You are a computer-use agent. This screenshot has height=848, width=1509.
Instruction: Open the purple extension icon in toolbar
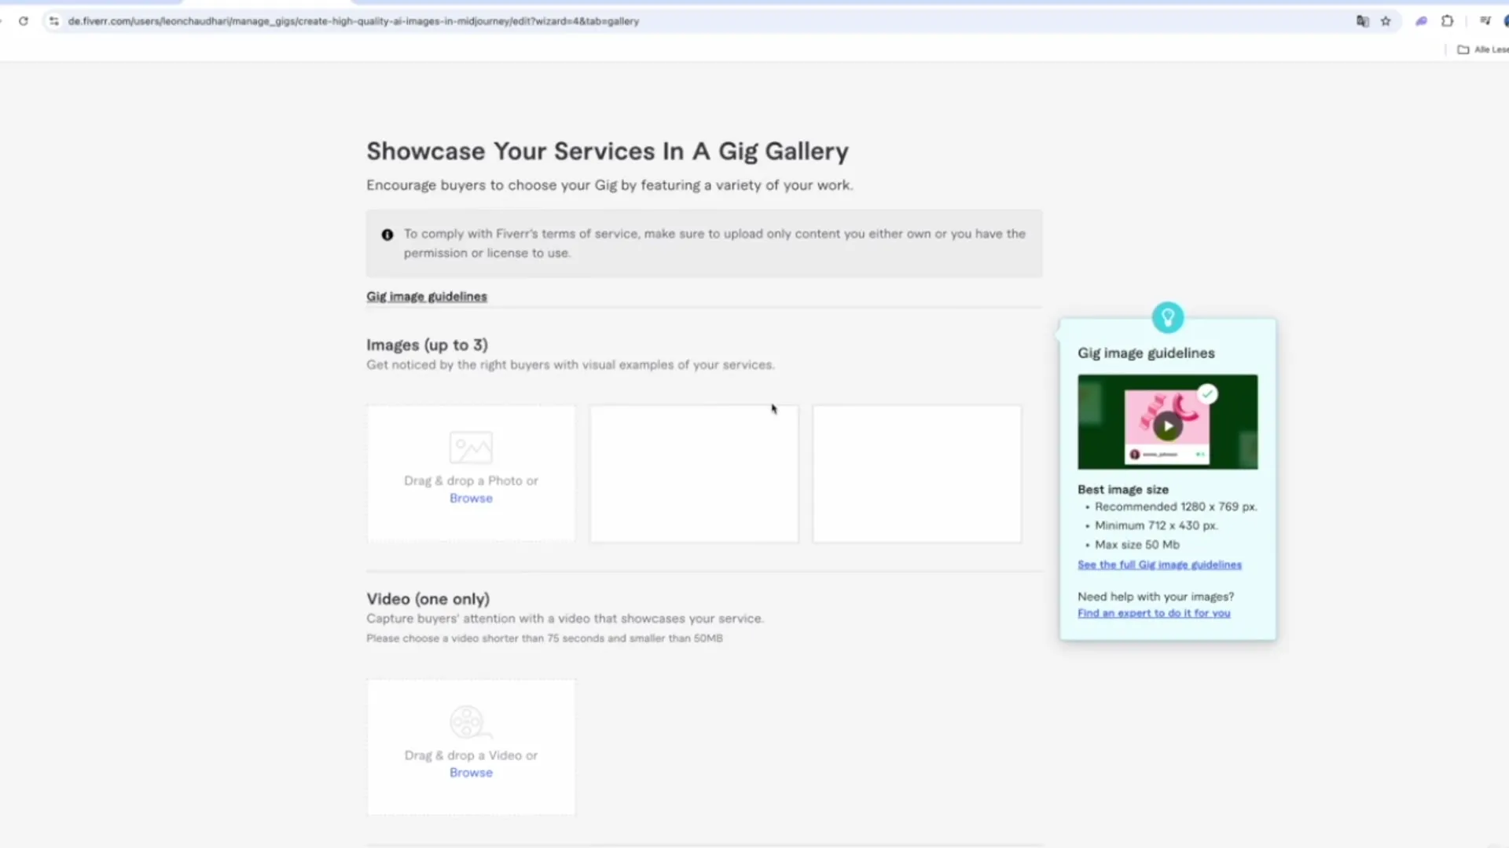[x=1421, y=21]
